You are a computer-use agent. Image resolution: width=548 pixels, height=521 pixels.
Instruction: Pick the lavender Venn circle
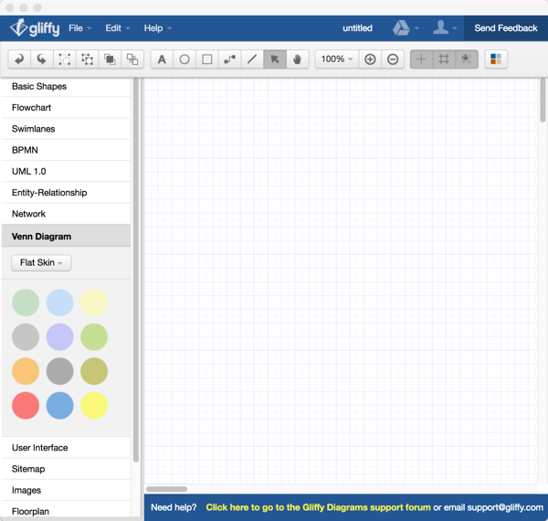point(59,336)
